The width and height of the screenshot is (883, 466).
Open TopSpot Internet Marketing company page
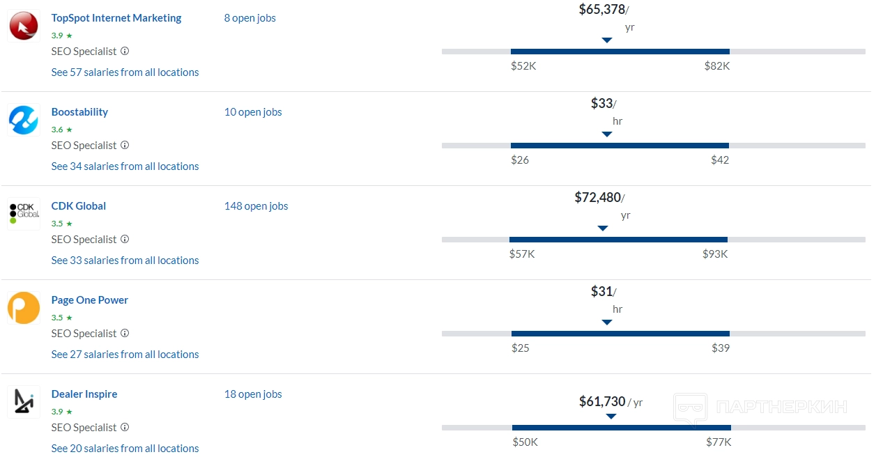116,18
